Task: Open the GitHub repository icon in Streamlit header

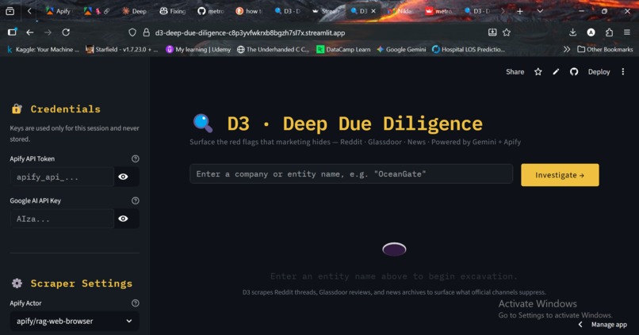Action: pos(574,71)
